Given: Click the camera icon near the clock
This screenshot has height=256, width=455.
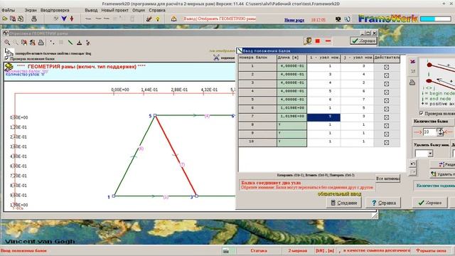Looking at the screenshot, I should click(x=338, y=19).
